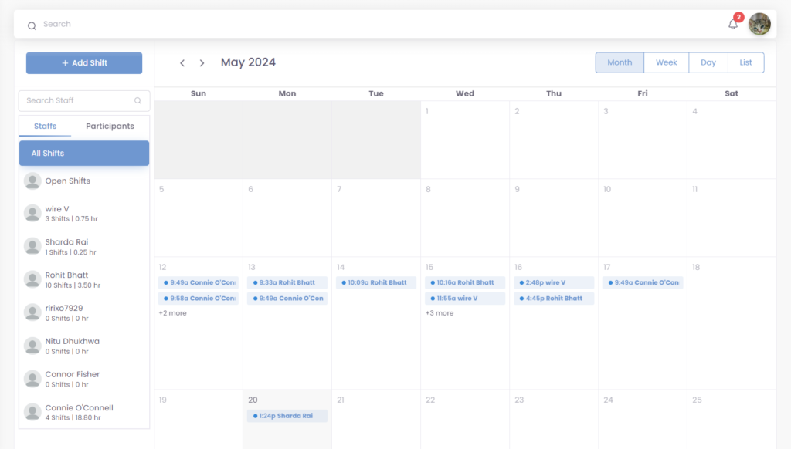Click Connie O'Connell's avatar icon

pos(32,412)
